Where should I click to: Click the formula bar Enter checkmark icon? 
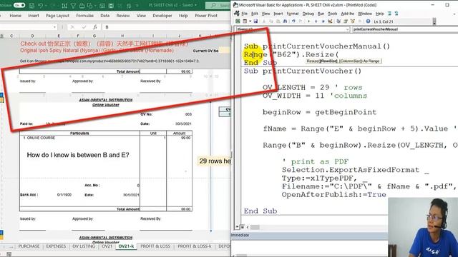[x=84, y=27]
